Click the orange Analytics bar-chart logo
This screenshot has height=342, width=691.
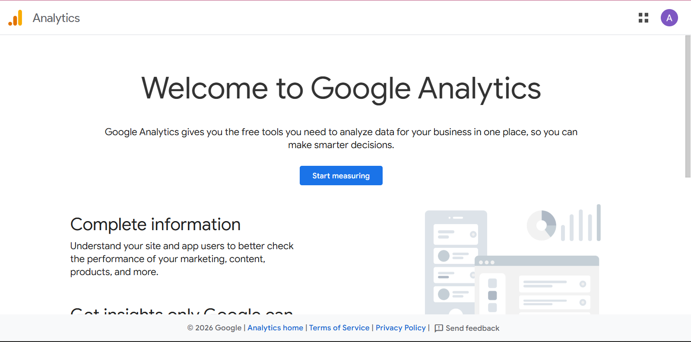[15, 18]
